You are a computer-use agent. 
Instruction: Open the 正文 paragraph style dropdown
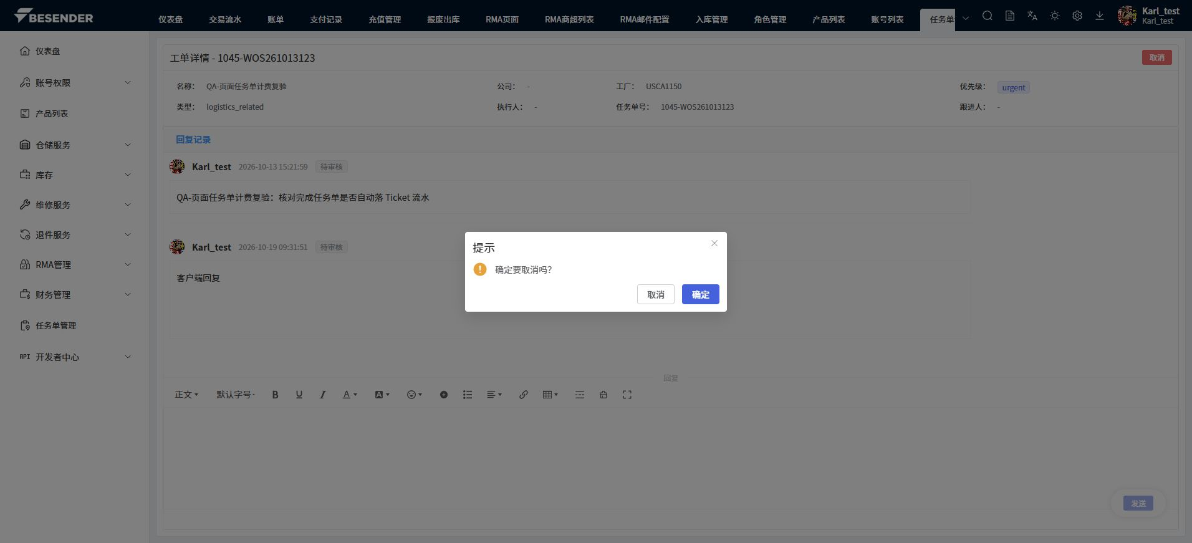click(x=186, y=395)
